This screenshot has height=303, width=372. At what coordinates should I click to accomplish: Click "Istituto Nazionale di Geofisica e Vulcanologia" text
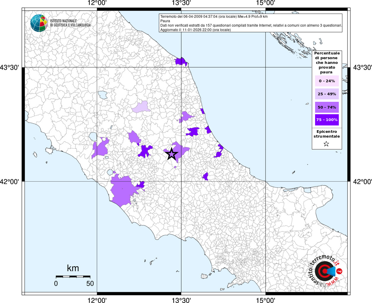70,23
